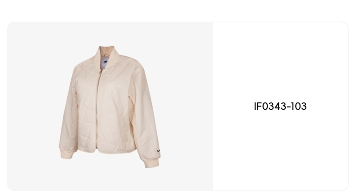356x191 pixels.
Task: Click gray background left of the jacket
Action: 33,107
